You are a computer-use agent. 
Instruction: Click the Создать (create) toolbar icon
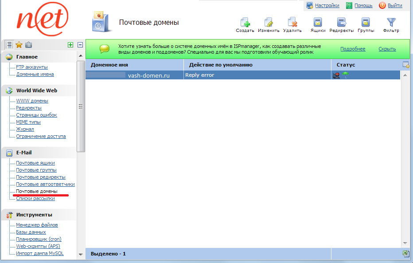pos(245,23)
